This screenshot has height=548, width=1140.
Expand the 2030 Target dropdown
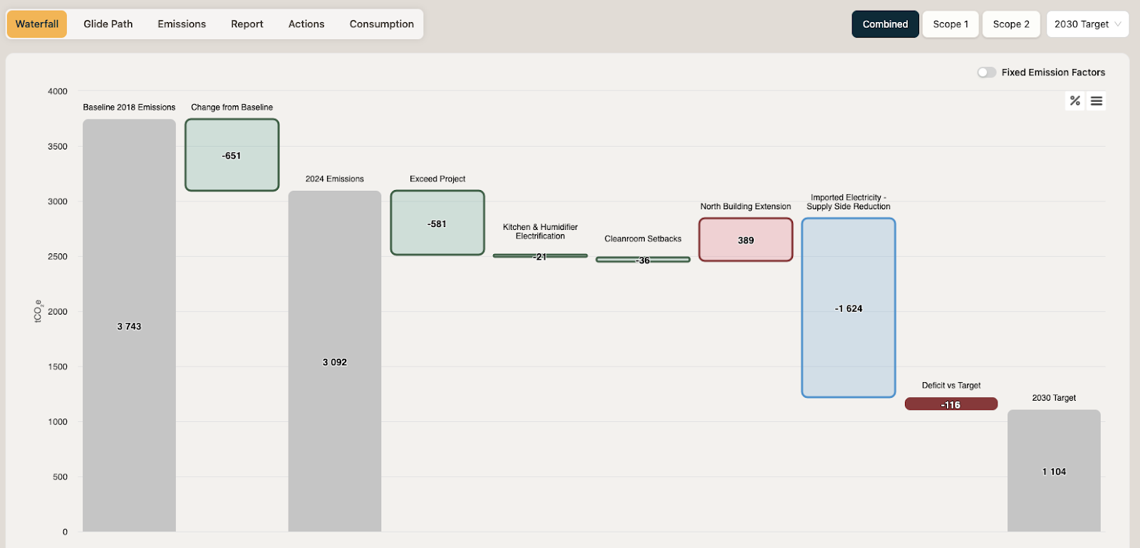pos(1087,24)
